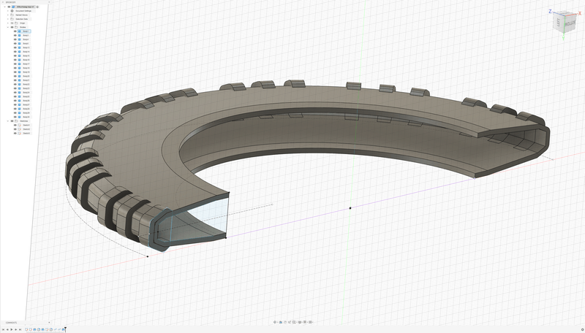Hide Sketch3 using its eye icon
The image size is (585, 333).
(15, 133)
